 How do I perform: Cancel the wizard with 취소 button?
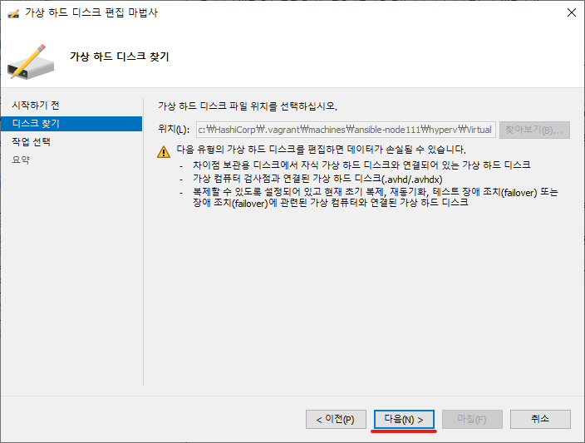pyautogui.click(x=540, y=420)
